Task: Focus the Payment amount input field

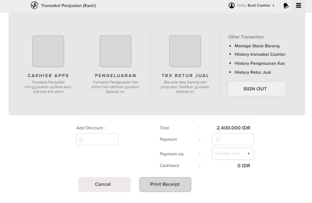Action: coord(233,139)
